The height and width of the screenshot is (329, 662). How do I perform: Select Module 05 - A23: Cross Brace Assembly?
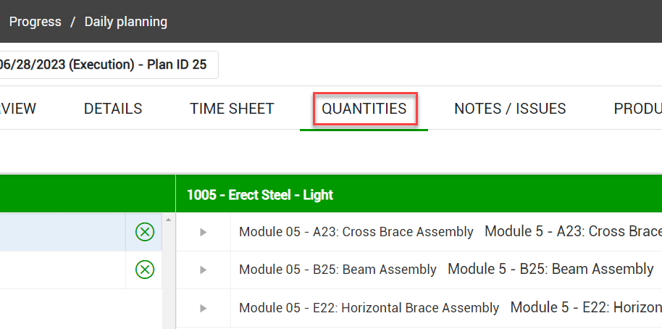tap(356, 232)
